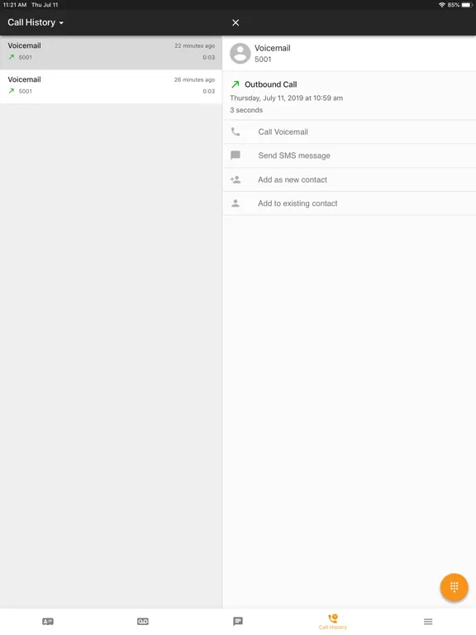Open the orange dialpad button
The image size is (476, 635).
click(x=455, y=587)
